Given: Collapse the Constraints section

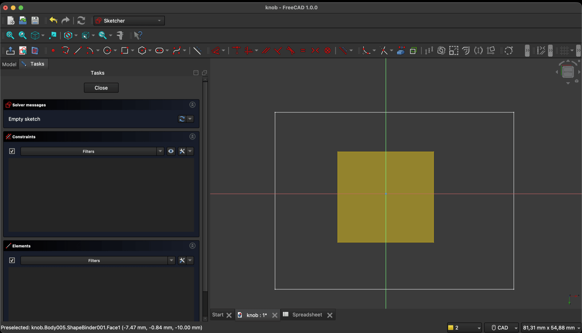Looking at the screenshot, I should [192, 137].
